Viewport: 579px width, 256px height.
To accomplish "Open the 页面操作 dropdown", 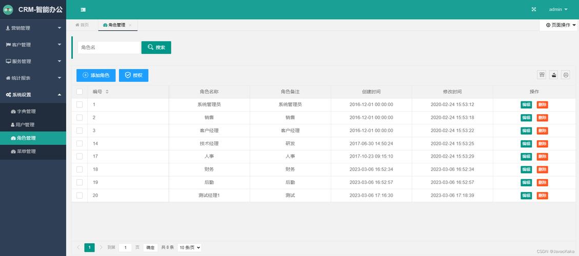I will (x=561, y=25).
